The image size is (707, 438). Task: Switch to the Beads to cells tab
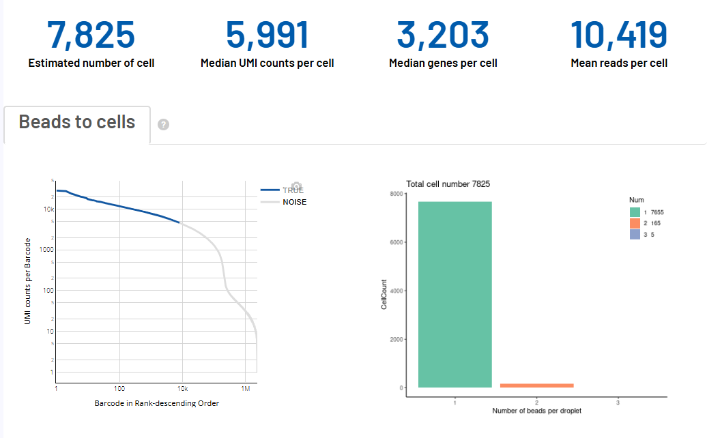pyautogui.click(x=77, y=123)
